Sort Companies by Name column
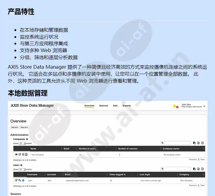215x196 pixels. 33,149
